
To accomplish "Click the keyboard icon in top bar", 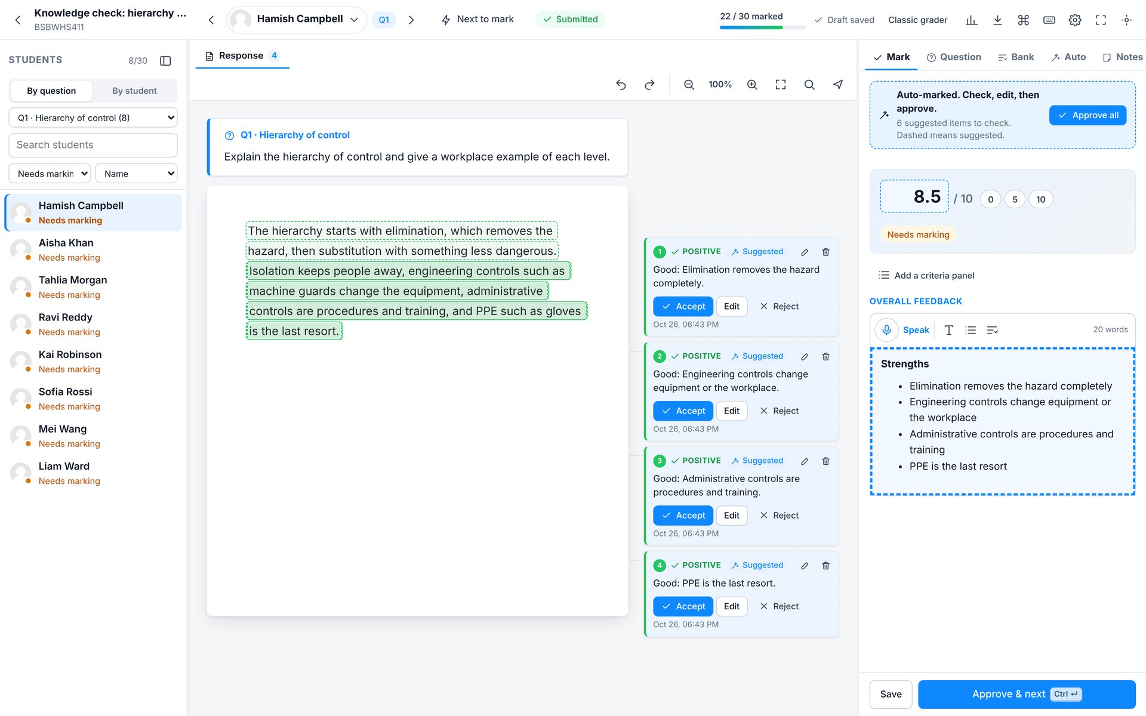I will [x=1049, y=20].
